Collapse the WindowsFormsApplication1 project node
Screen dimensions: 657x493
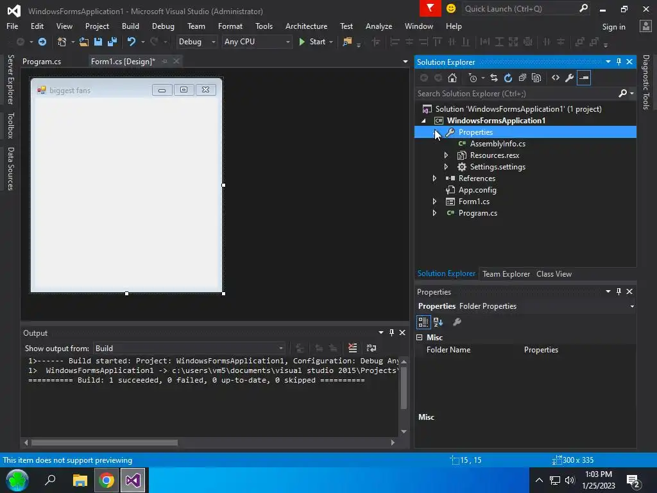pyautogui.click(x=423, y=121)
